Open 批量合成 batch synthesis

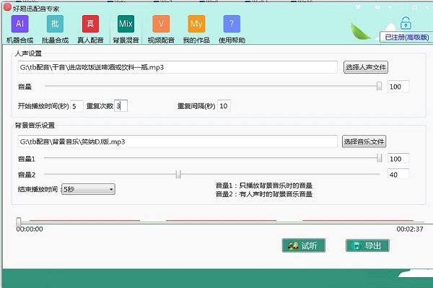(55, 29)
